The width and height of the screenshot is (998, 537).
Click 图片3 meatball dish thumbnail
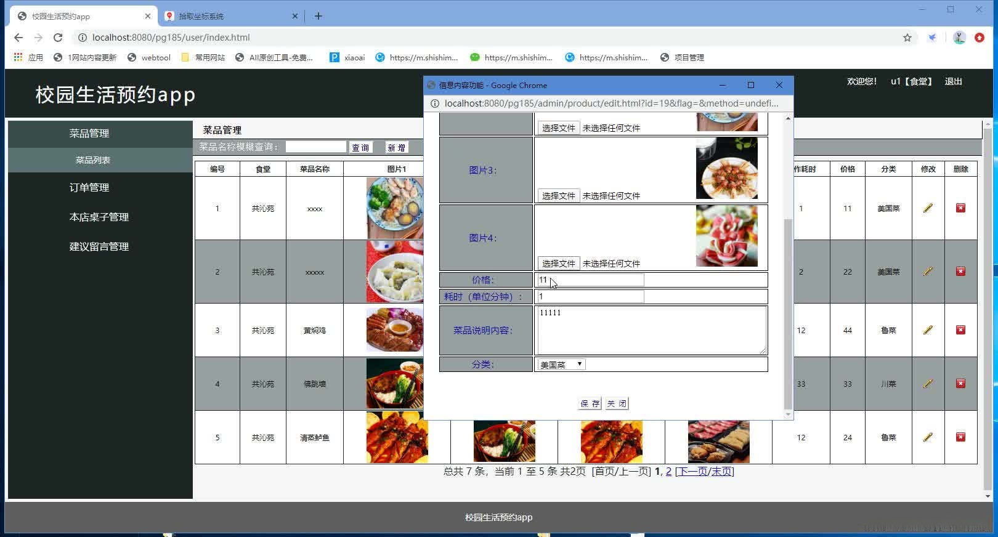[x=727, y=168]
